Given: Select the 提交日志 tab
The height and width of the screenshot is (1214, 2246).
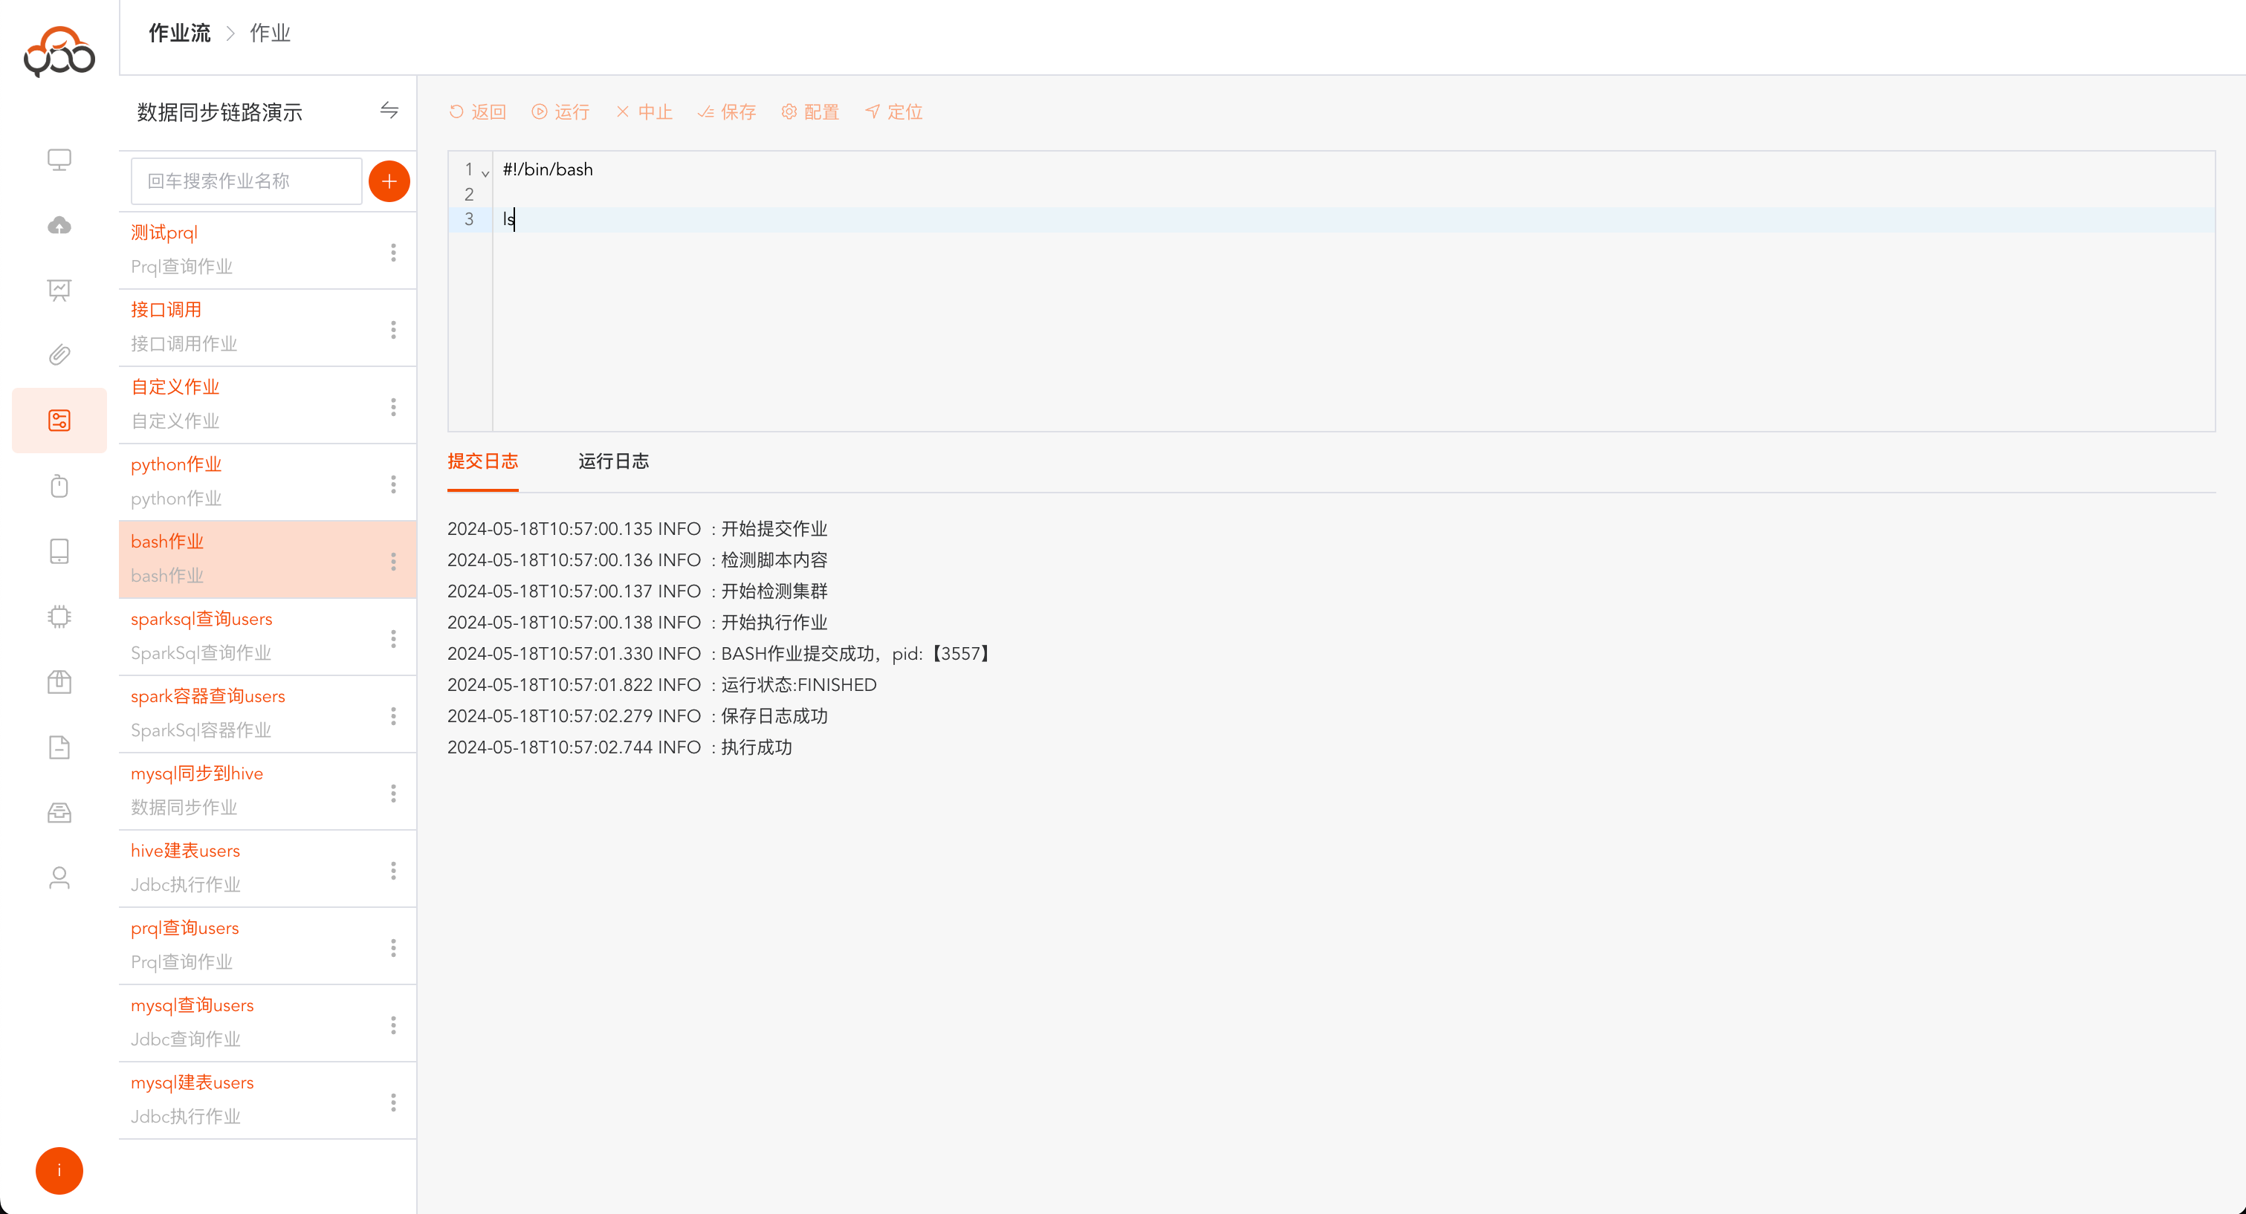Looking at the screenshot, I should pos(482,461).
